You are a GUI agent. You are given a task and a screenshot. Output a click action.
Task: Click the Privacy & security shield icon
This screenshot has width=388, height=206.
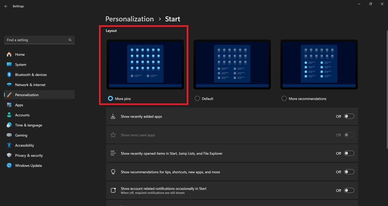(9, 155)
